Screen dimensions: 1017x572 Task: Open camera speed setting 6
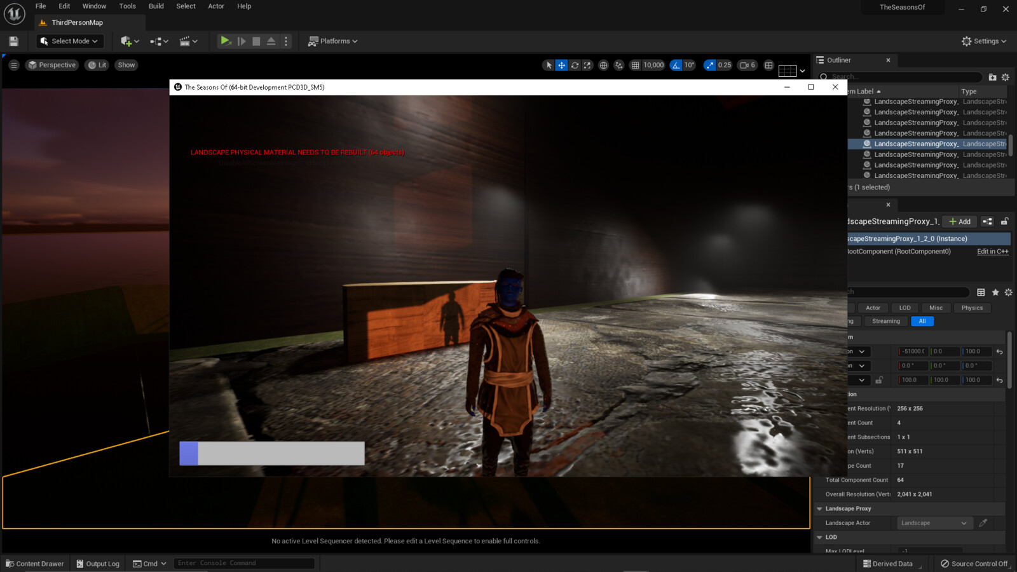(x=748, y=65)
